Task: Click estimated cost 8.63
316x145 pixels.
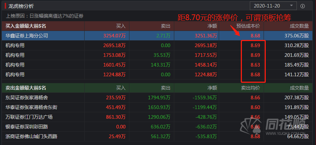Action: pos(255,65)
